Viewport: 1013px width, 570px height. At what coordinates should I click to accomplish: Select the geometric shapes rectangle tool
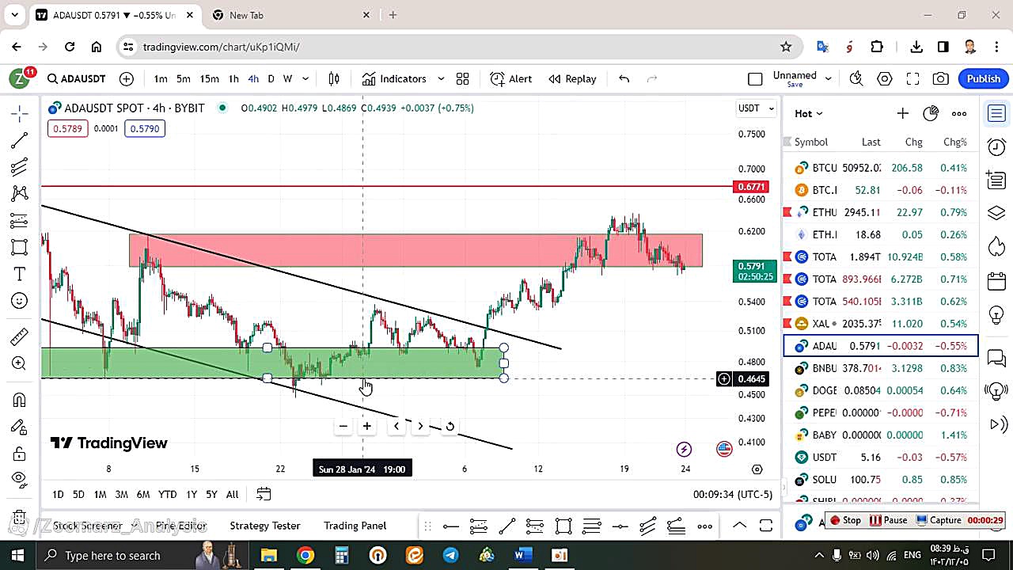pos(20,247)
